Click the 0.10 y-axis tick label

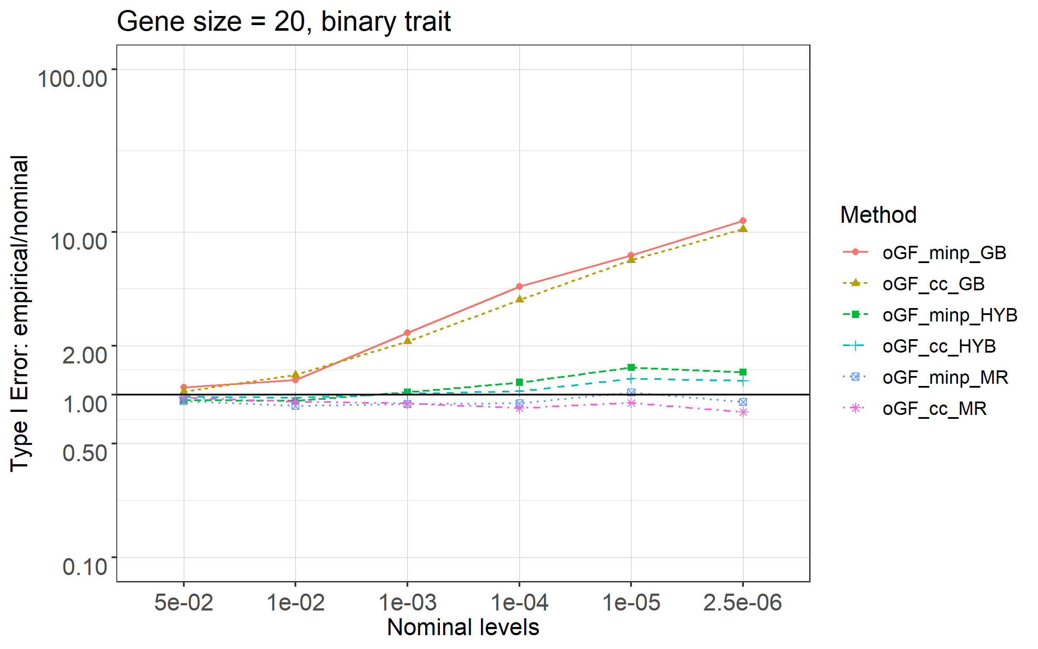click(85, 567)
